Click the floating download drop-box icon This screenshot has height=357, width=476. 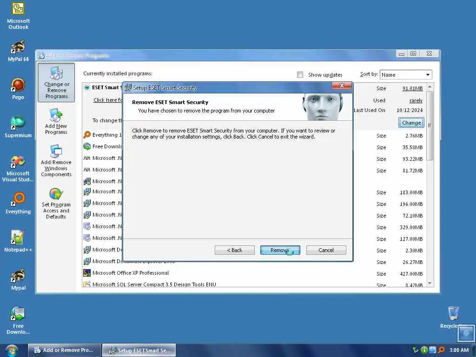click(466, 333)
